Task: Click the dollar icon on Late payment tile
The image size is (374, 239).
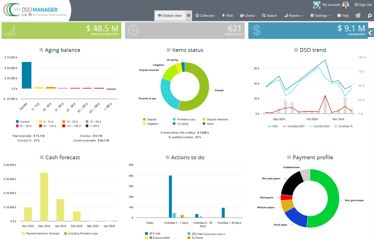Action: pos(256,30)
